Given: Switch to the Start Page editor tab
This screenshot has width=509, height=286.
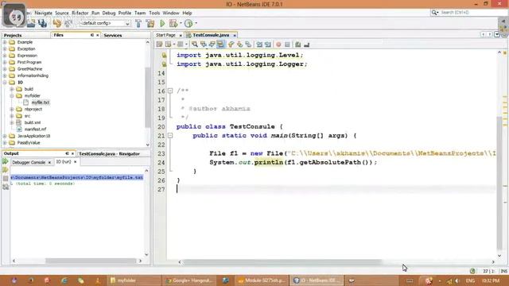Looking at the screenshot, I should [165, 35].
